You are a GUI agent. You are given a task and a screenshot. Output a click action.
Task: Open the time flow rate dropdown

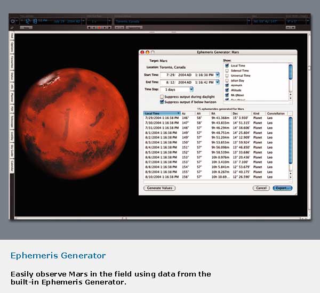coord(109,21)
